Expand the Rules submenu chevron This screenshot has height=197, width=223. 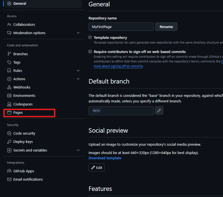(78, 70)
